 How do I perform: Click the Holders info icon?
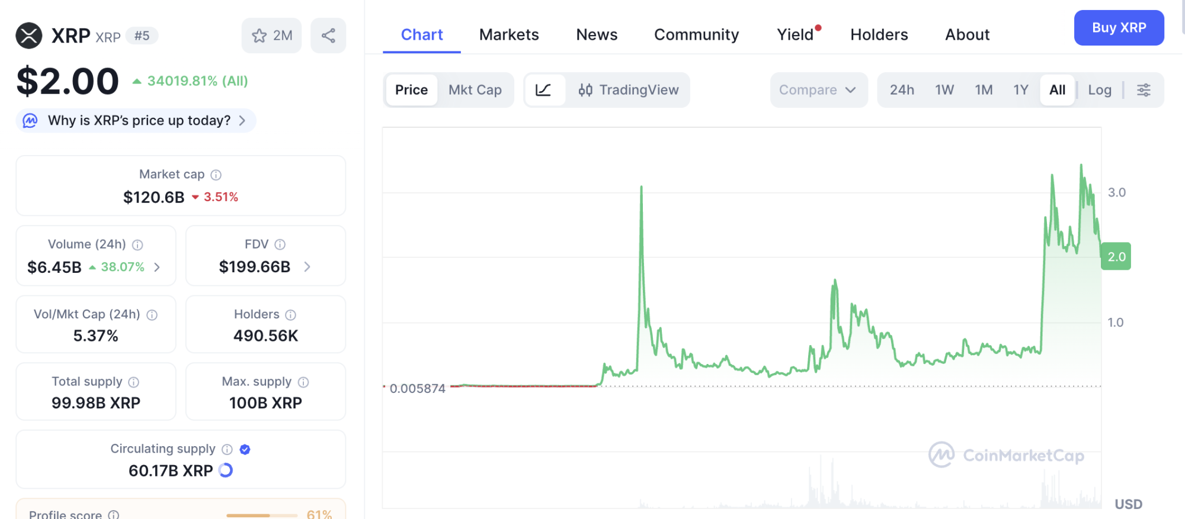(x=290, y=315)
